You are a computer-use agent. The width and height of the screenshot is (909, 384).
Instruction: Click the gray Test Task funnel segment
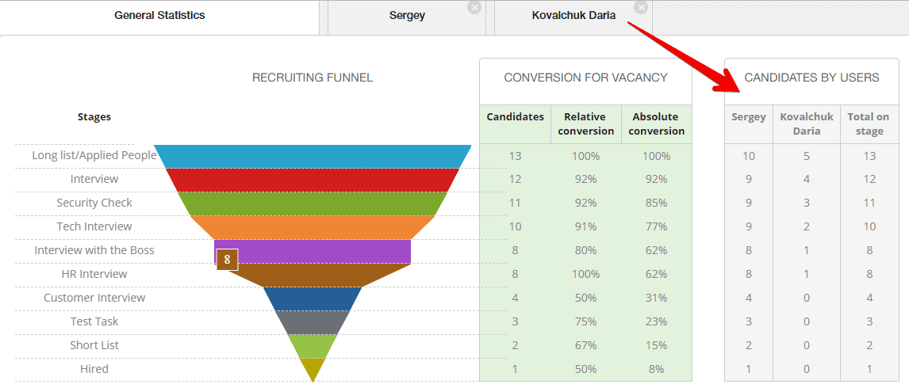tap(313, 322)
